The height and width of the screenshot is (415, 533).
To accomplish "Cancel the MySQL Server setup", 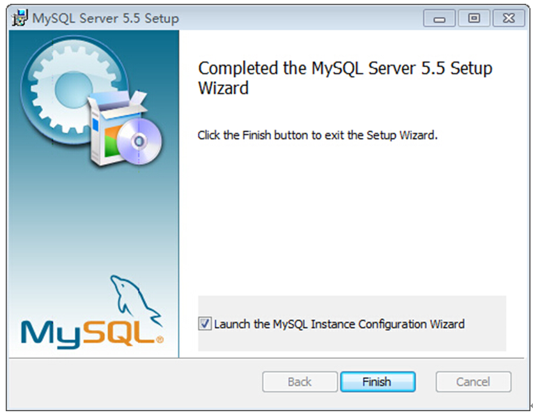I will 473,382.
